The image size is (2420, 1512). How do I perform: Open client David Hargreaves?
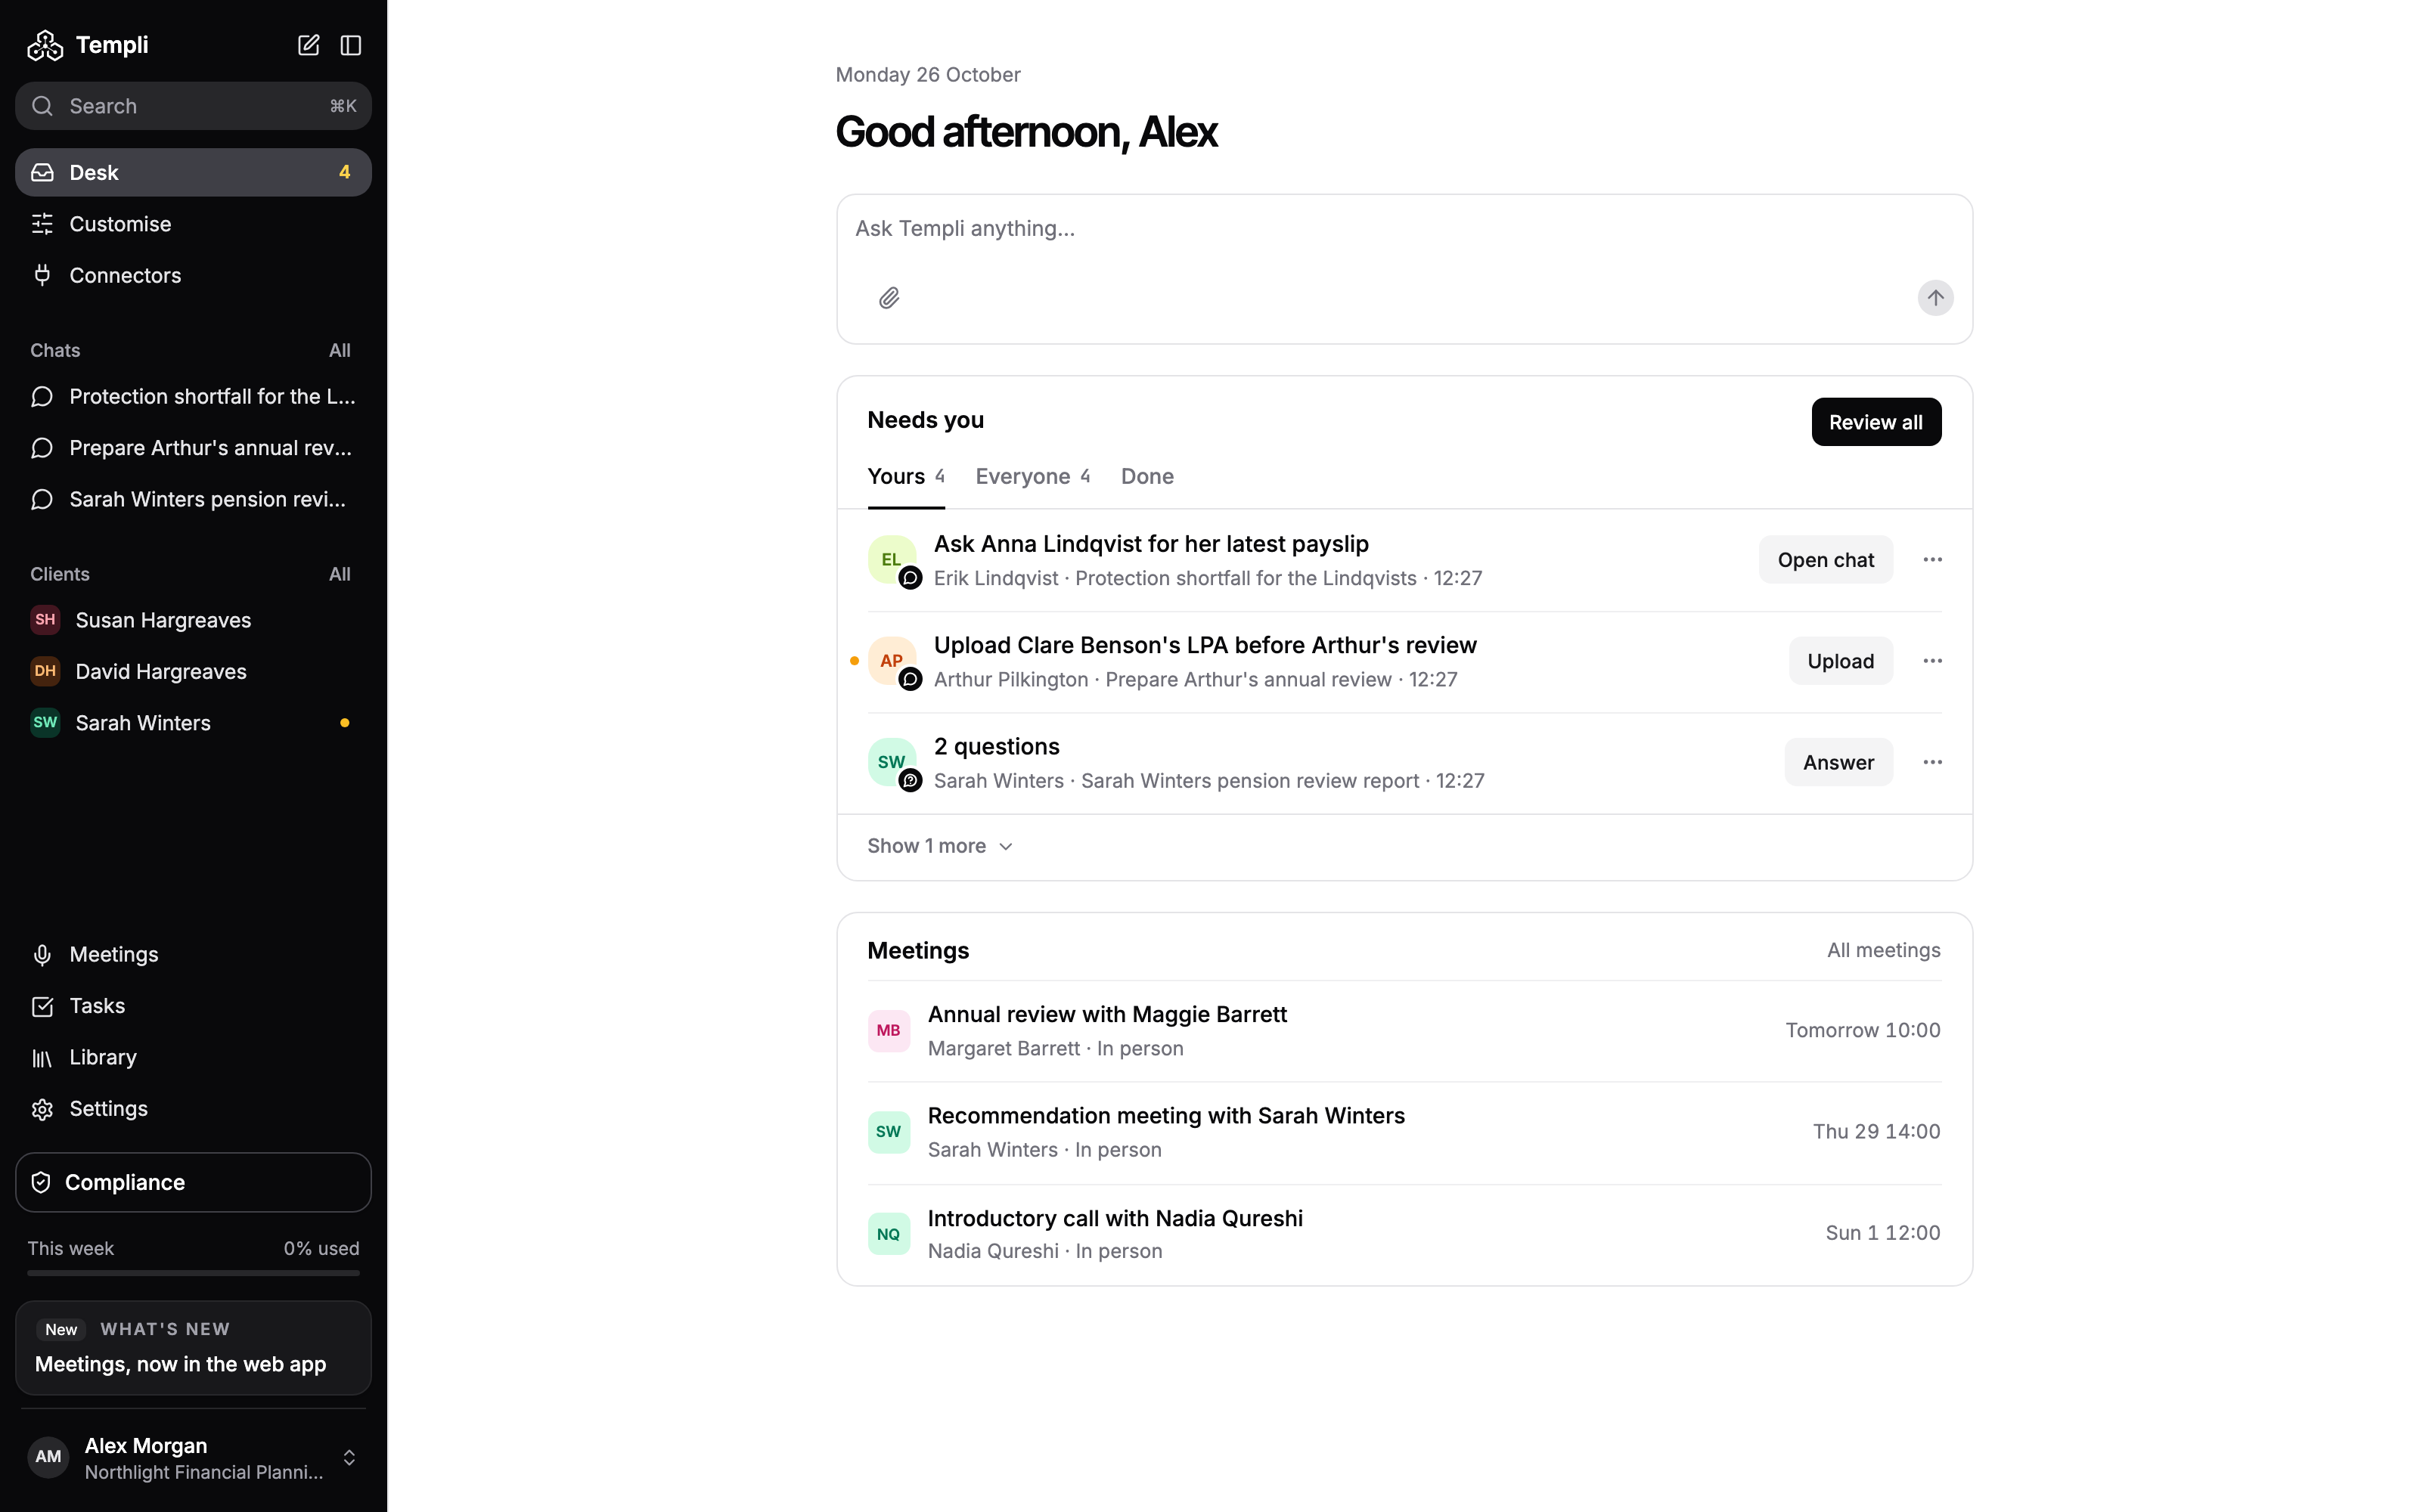(x=193, y=671)
